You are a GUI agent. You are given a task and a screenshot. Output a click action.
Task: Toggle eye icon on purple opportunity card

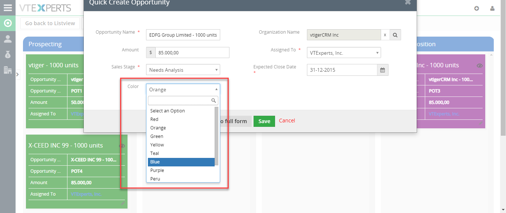(x=480, y=66)
